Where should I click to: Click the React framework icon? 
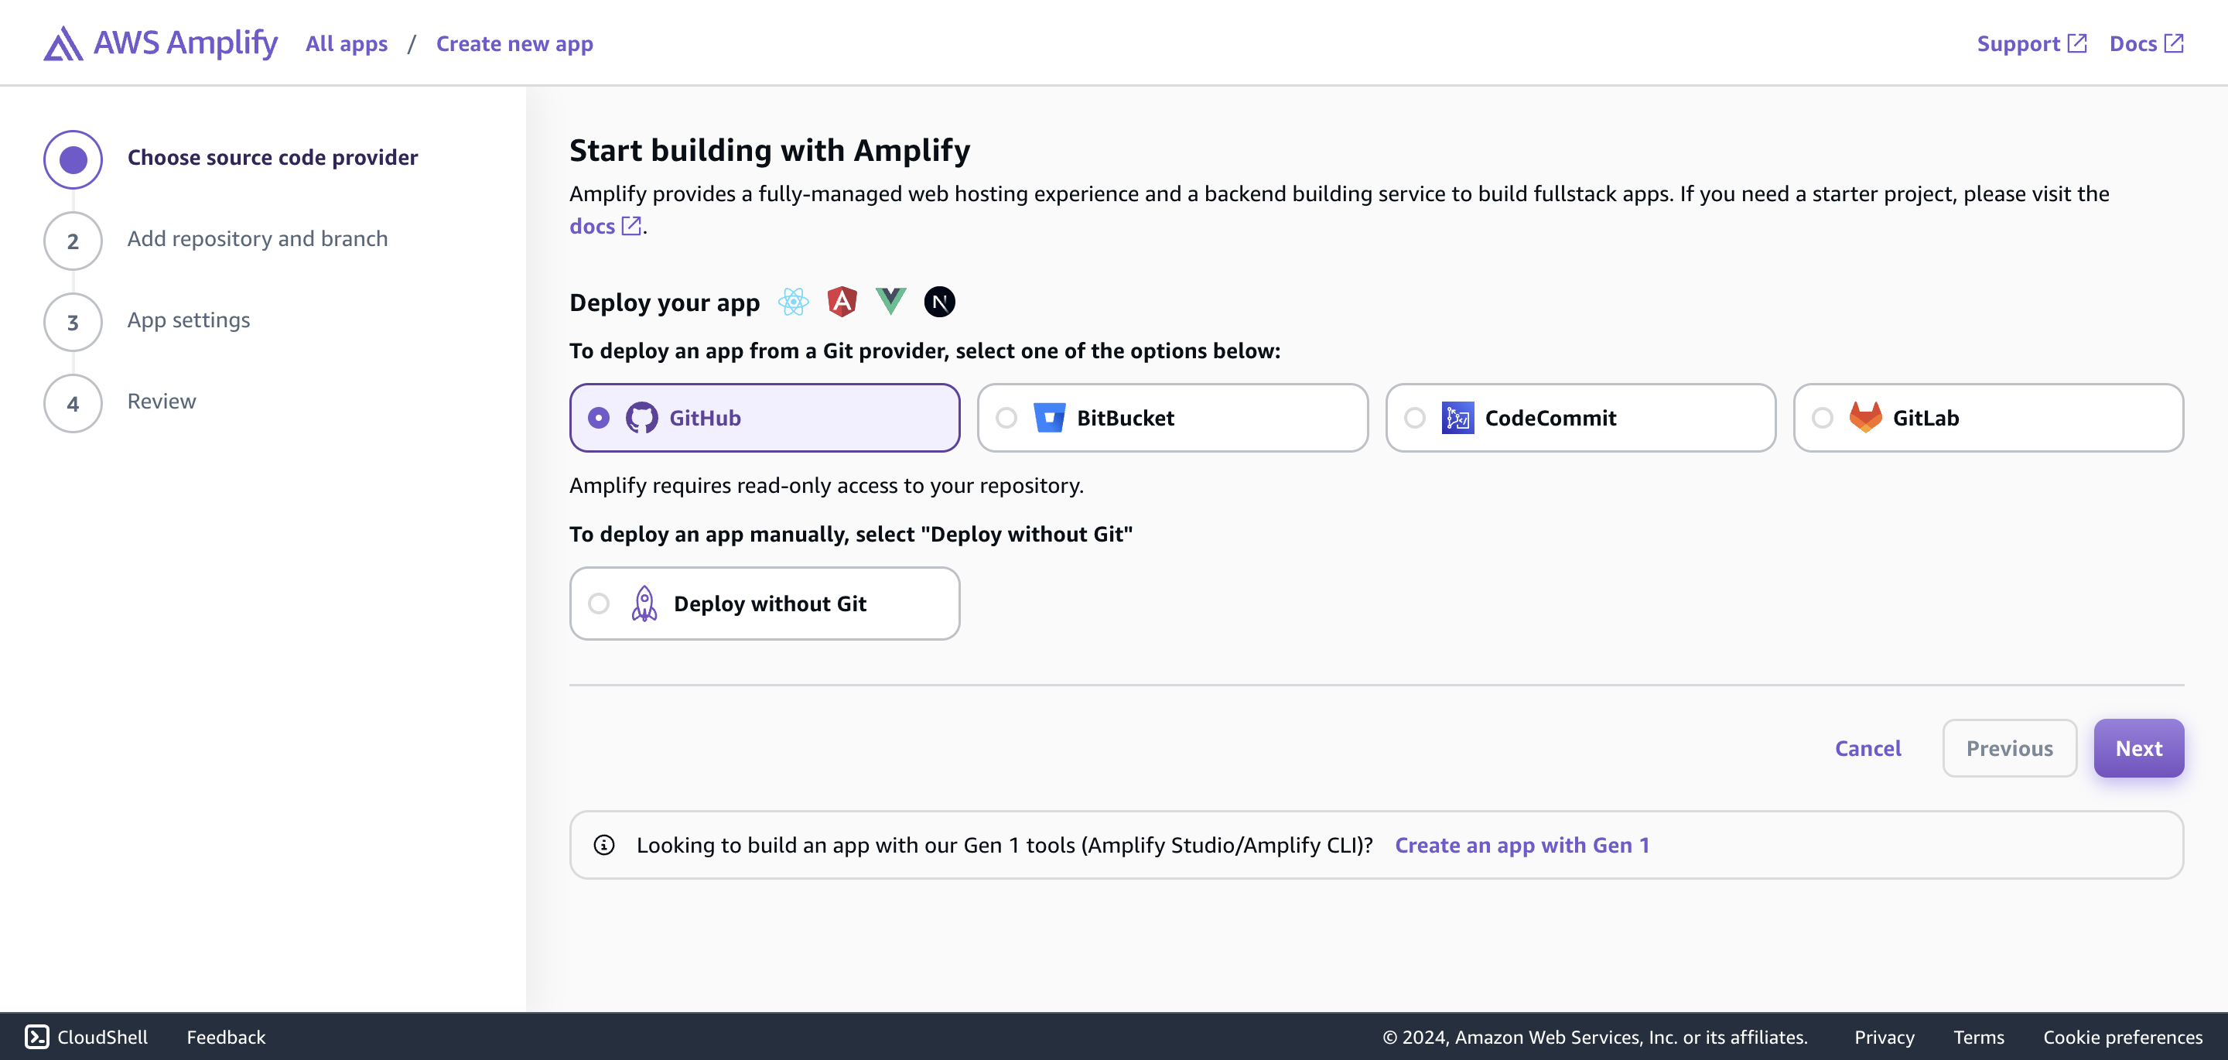point(793,302)
